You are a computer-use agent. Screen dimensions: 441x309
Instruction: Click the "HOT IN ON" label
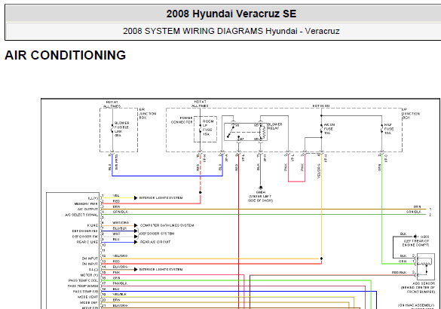[321, 106]
